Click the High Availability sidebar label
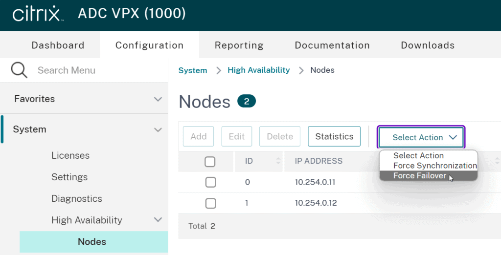This screenshot has width=501, height=255. pos(87,220)
